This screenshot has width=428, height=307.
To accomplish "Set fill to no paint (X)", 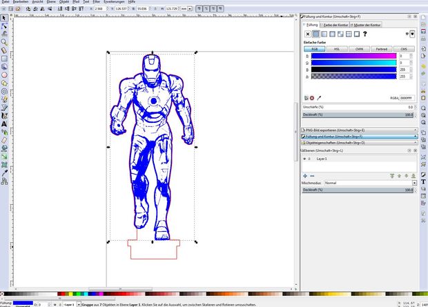I will click(x=308, y=34).
